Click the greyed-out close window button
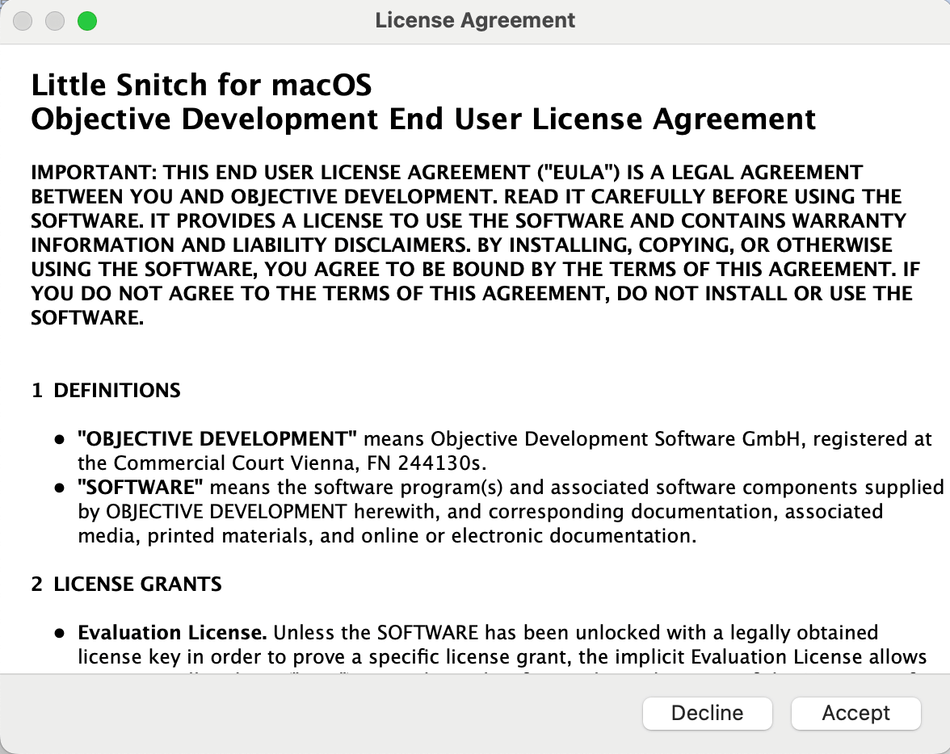 (x=23, y=21)
